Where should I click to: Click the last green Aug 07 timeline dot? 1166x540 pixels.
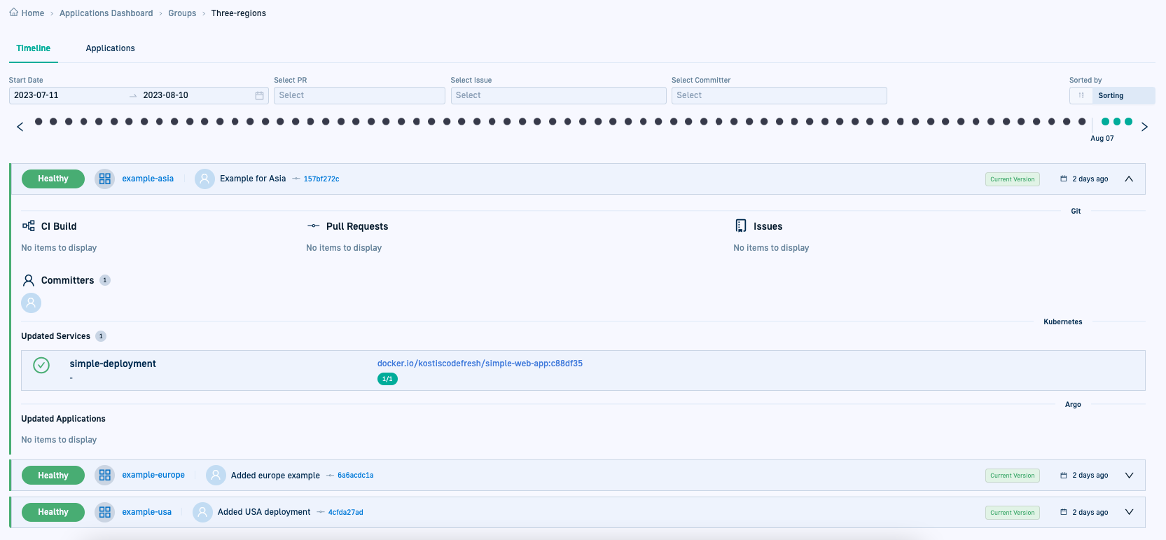point(1128,121)
